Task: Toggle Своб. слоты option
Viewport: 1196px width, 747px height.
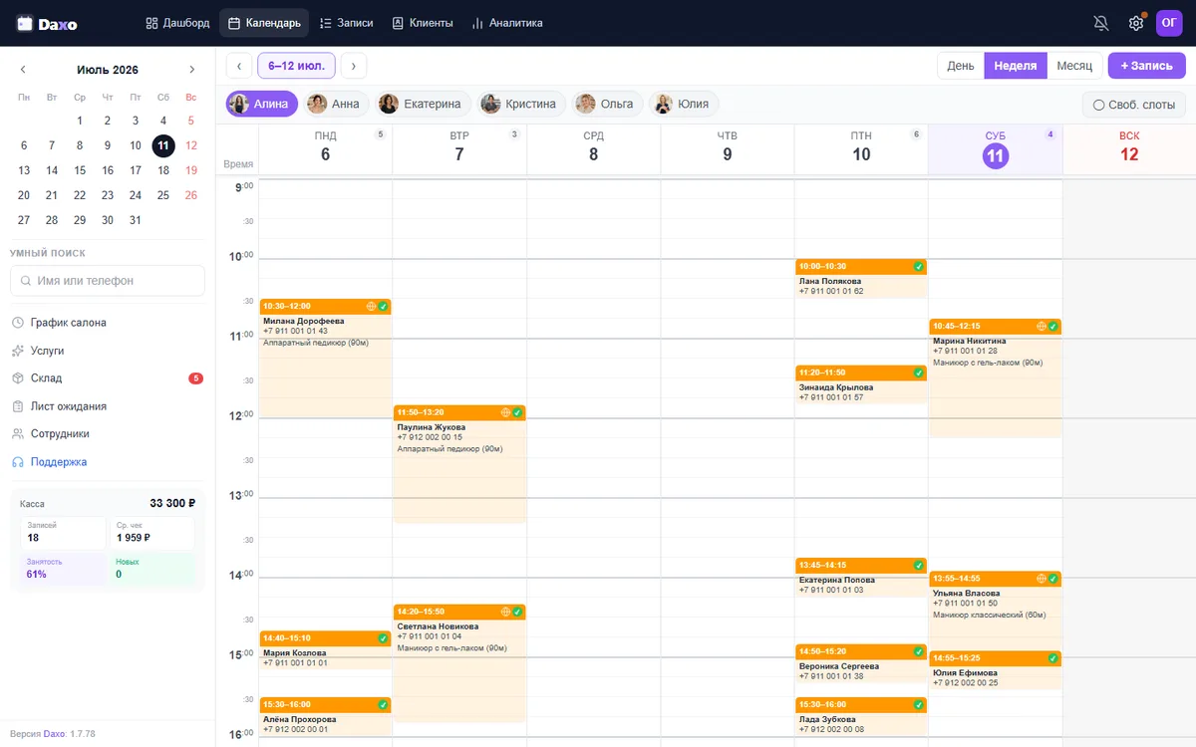Action: click(x=1134, y=105)
